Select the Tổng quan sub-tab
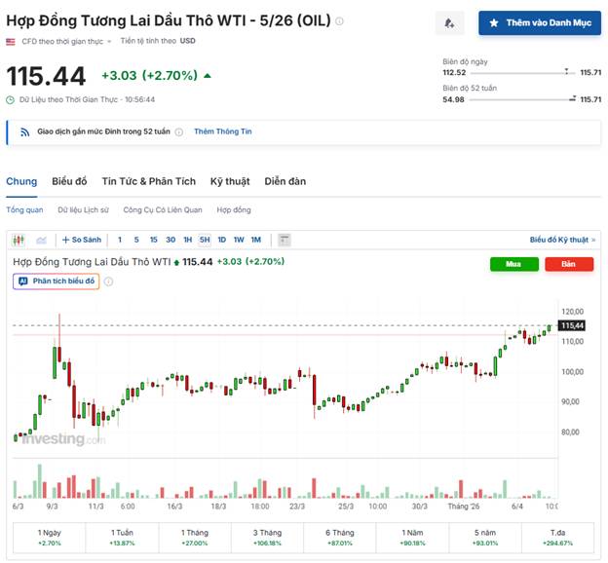 (x=24, y=209)
